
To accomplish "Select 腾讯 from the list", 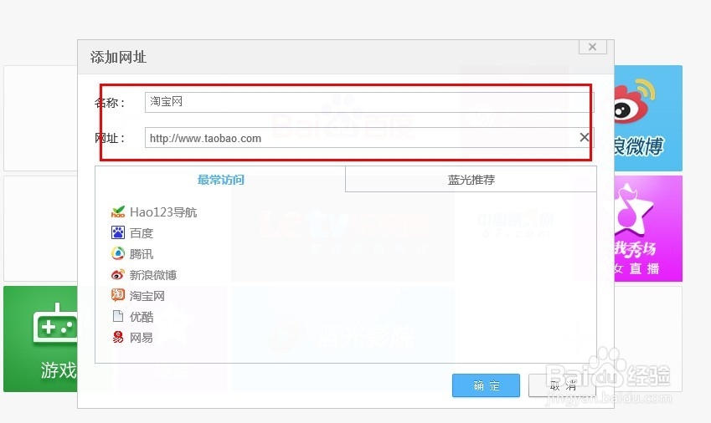I will coord(142,254).
